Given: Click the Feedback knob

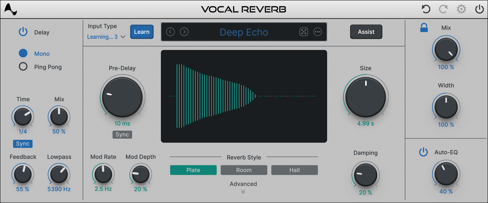Looking at the screenshot, I should point(23,174).
